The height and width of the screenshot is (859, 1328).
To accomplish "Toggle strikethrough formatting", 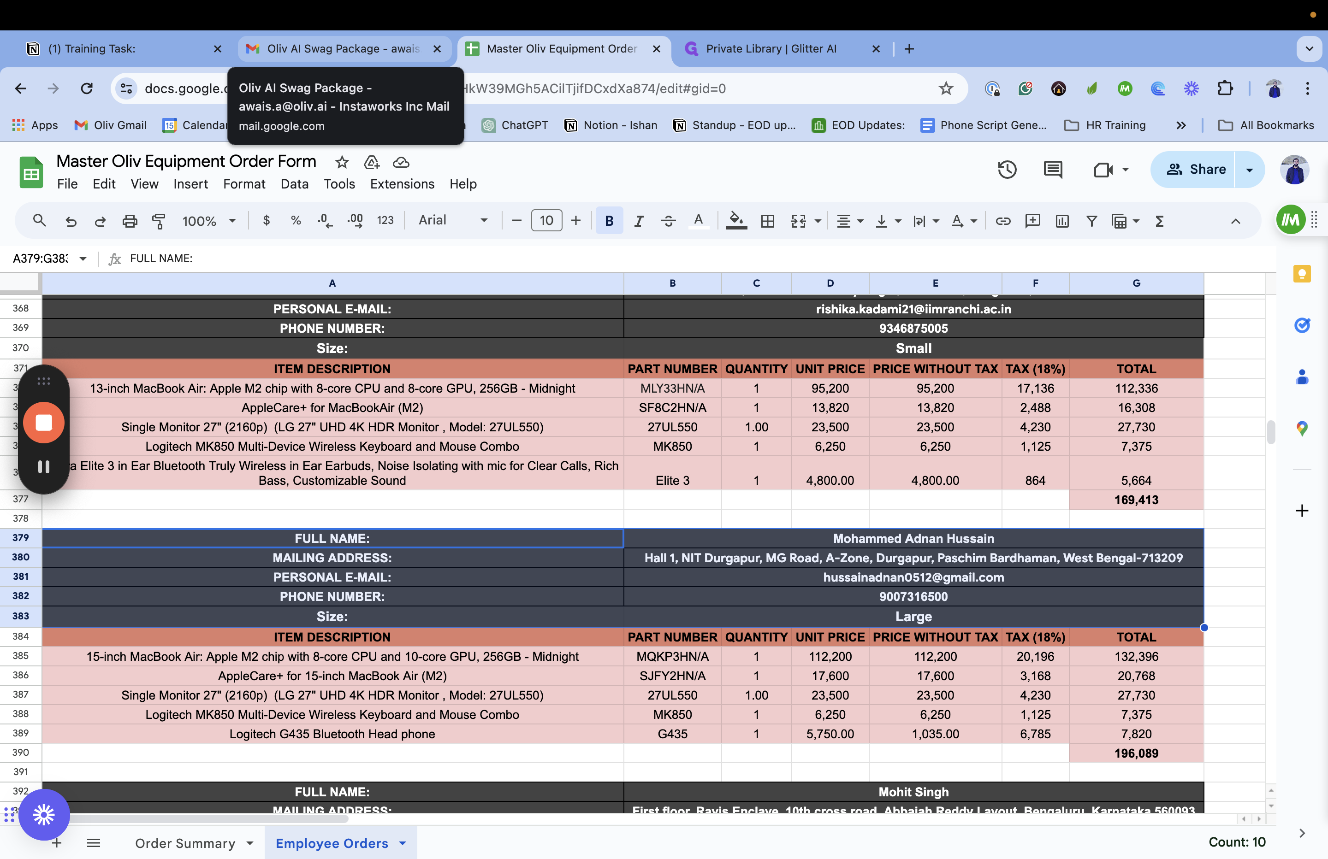I will click(668, 221).
